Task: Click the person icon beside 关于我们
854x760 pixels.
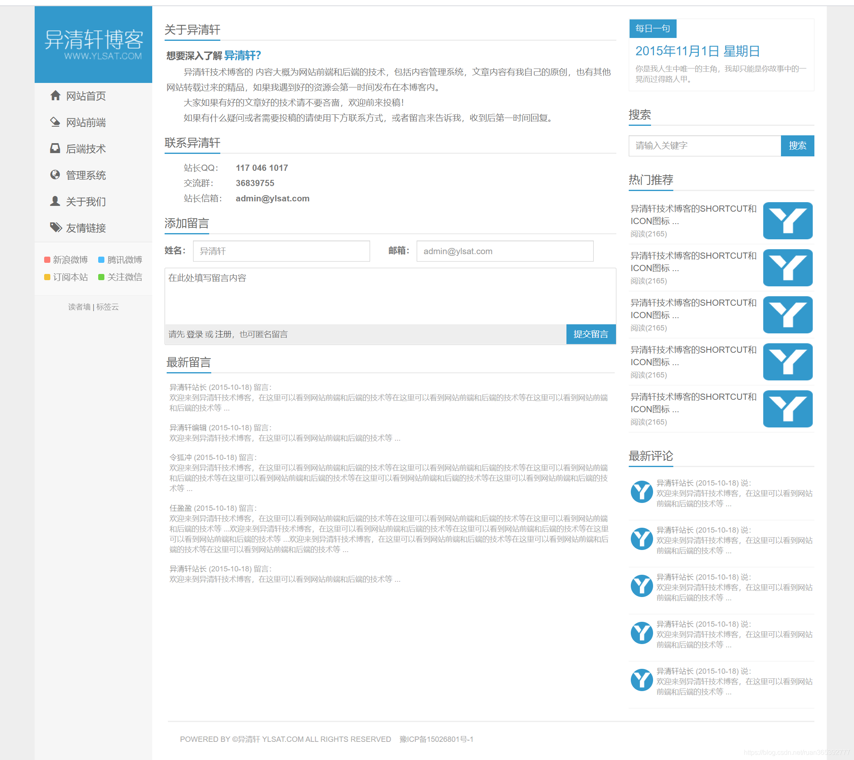Action: (55, 201)
